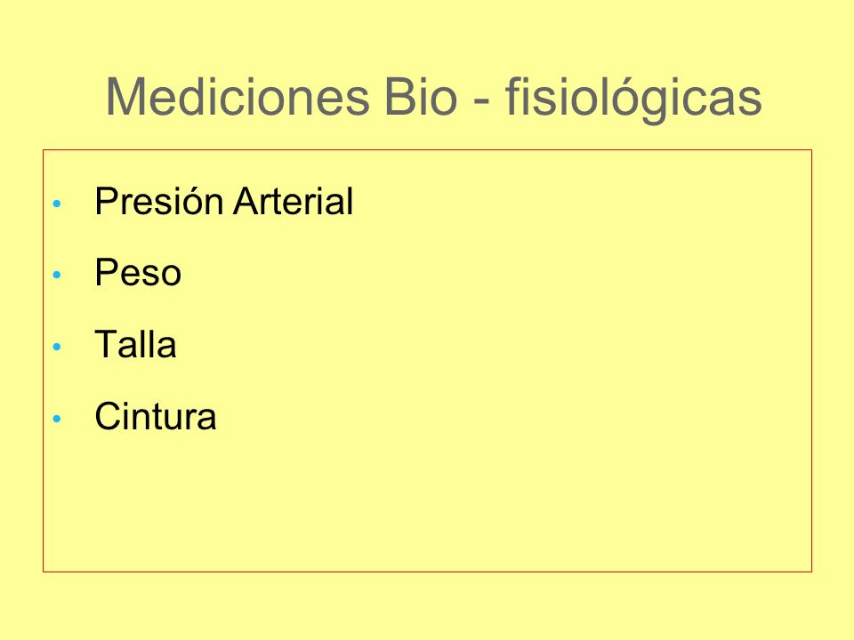
Task: Click the word fisiológicas in the title
Action: 633,100
